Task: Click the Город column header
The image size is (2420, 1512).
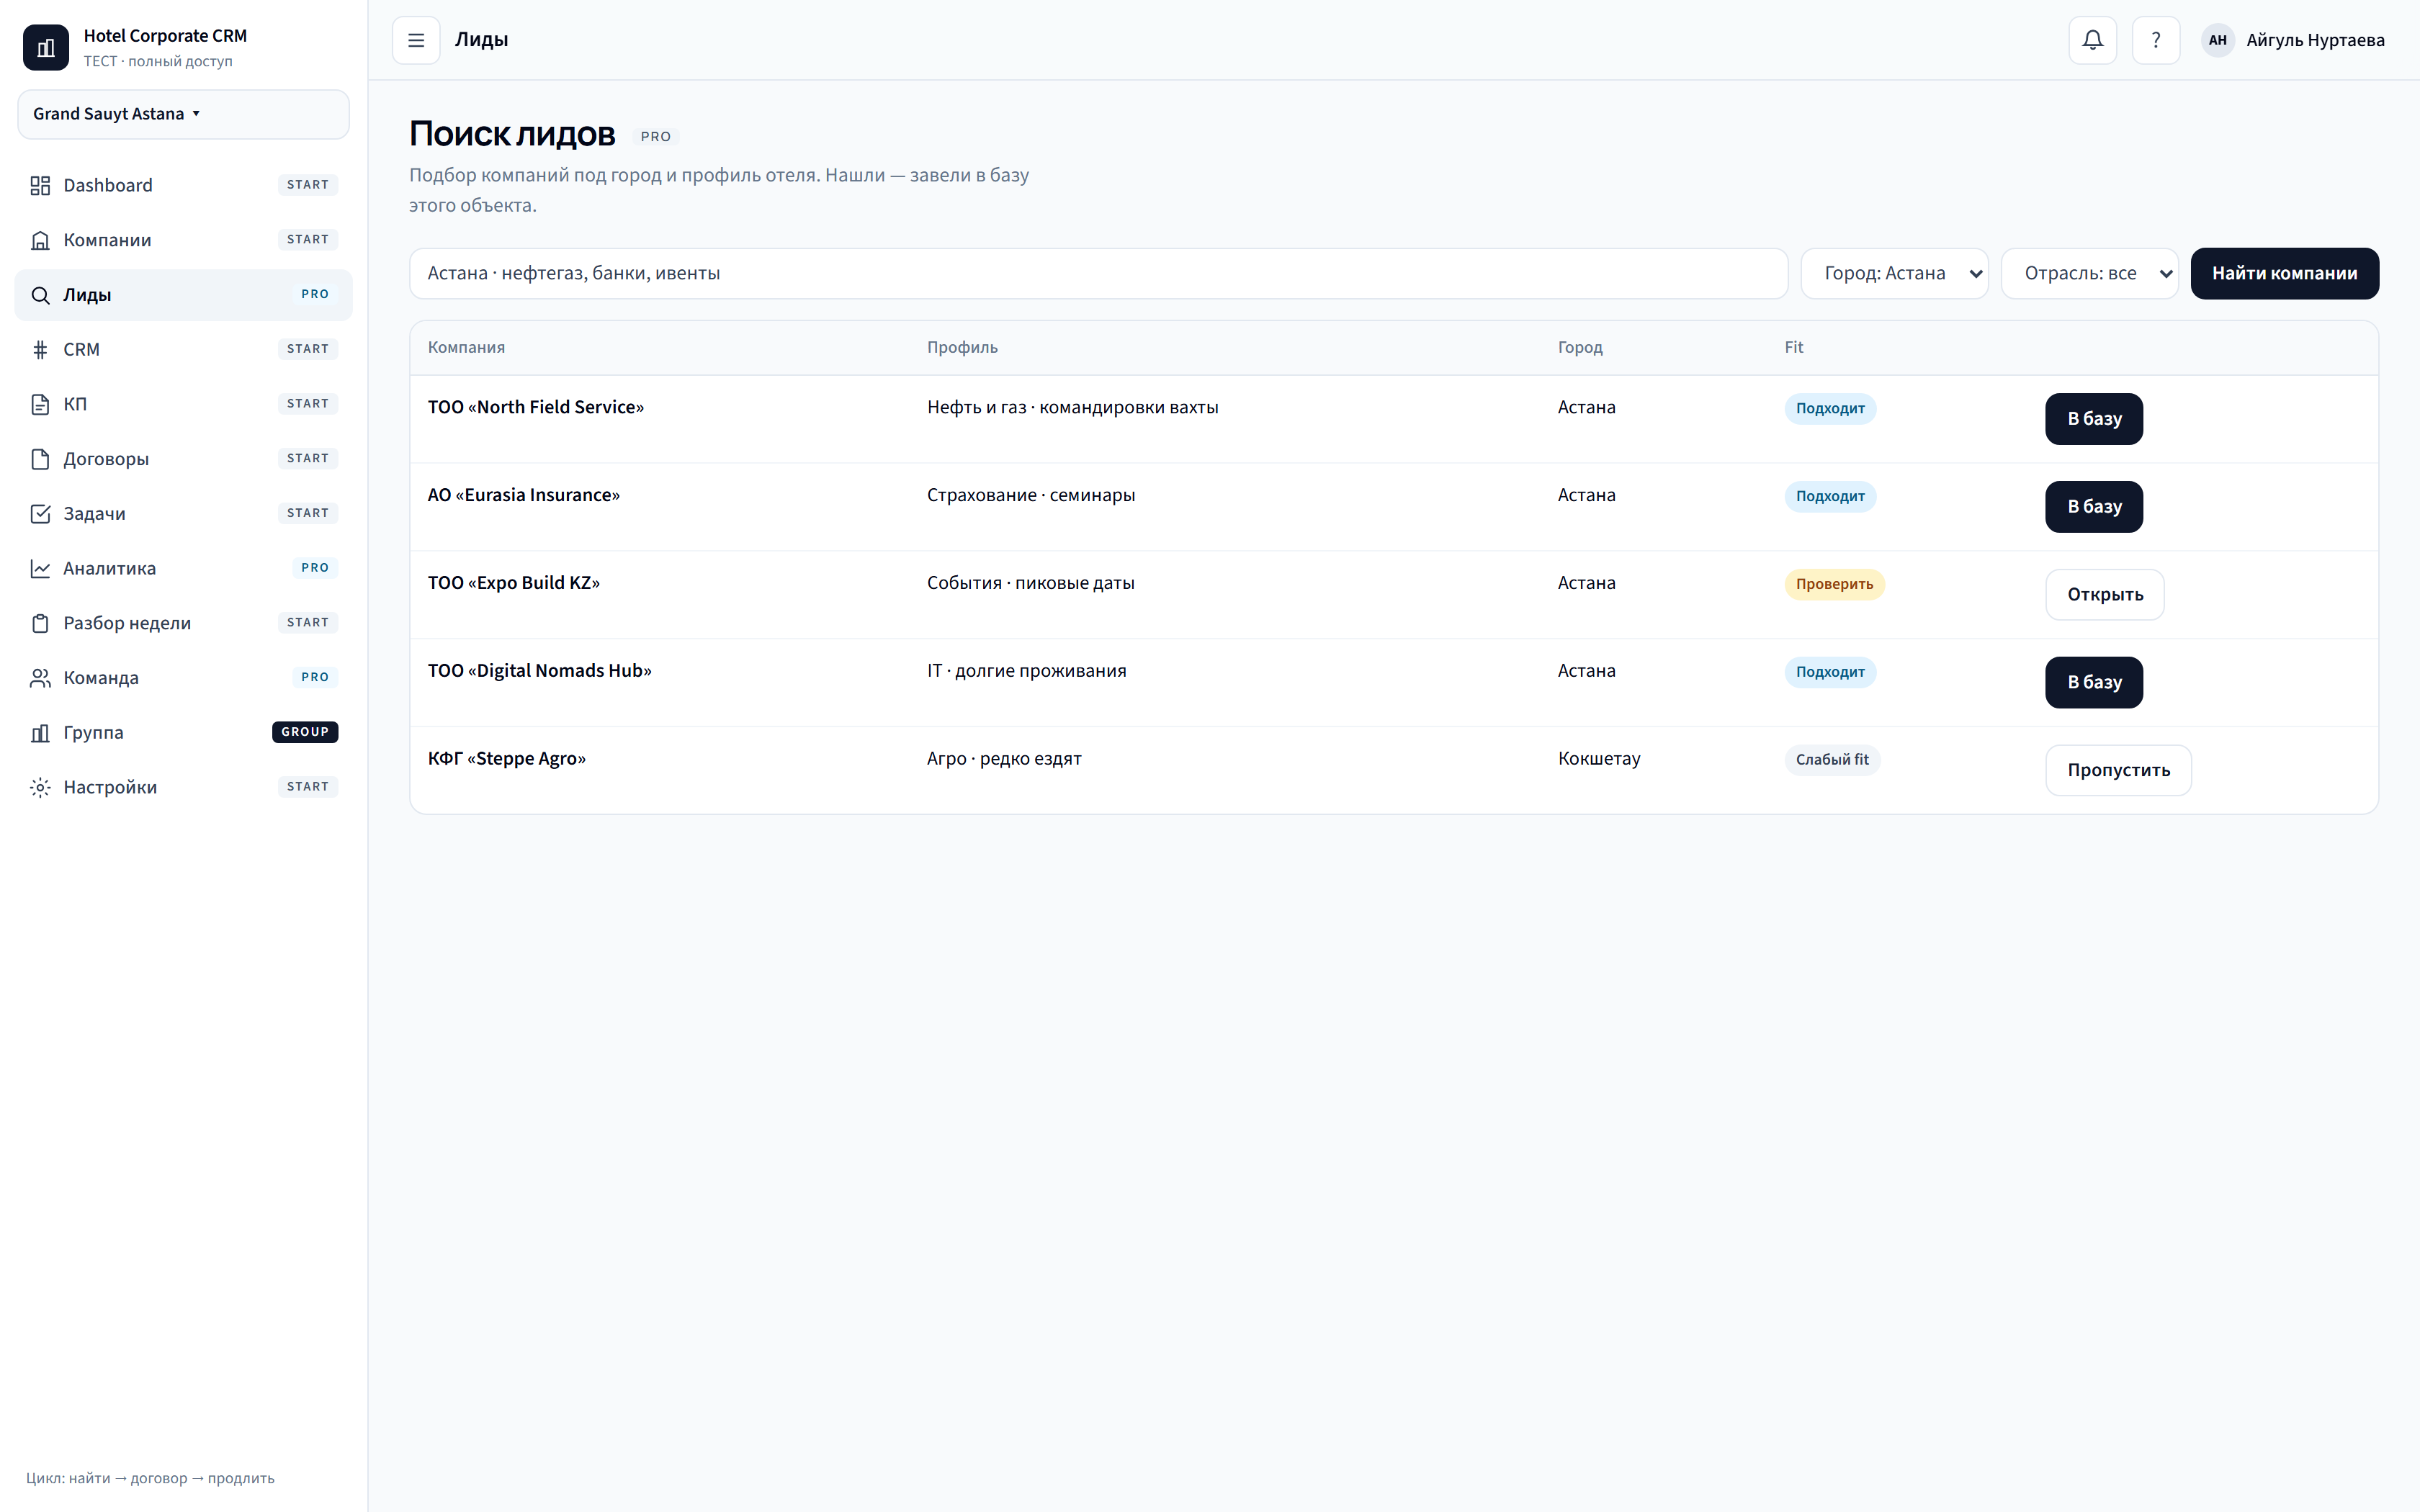Action: coord(1580,347)
